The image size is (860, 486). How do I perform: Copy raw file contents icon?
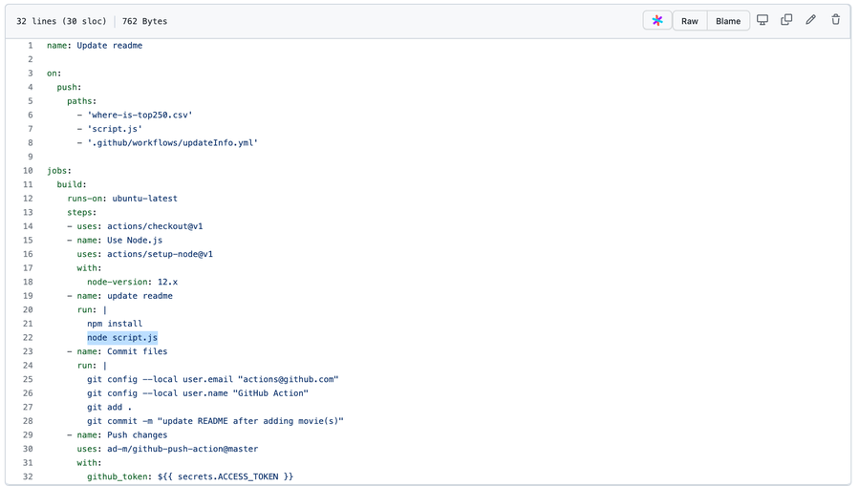[786, 20]
